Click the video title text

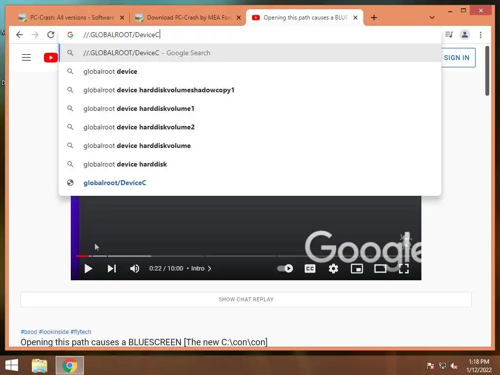[144, 342]
